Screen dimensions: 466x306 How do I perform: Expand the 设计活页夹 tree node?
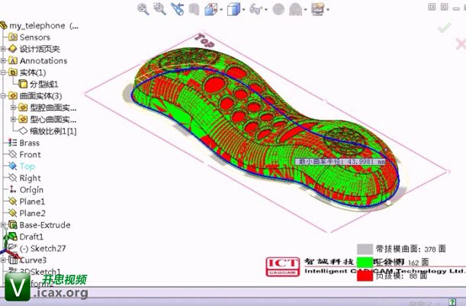3,49
